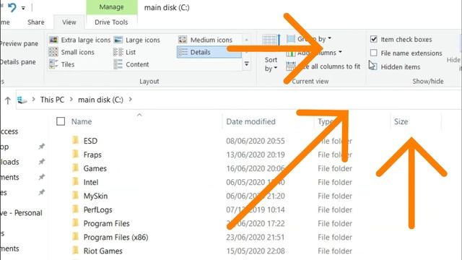The image size is (462, 260).
Task: Switch to Drive Tools tab
Action: pyautogui.click(x=111, y=22)
